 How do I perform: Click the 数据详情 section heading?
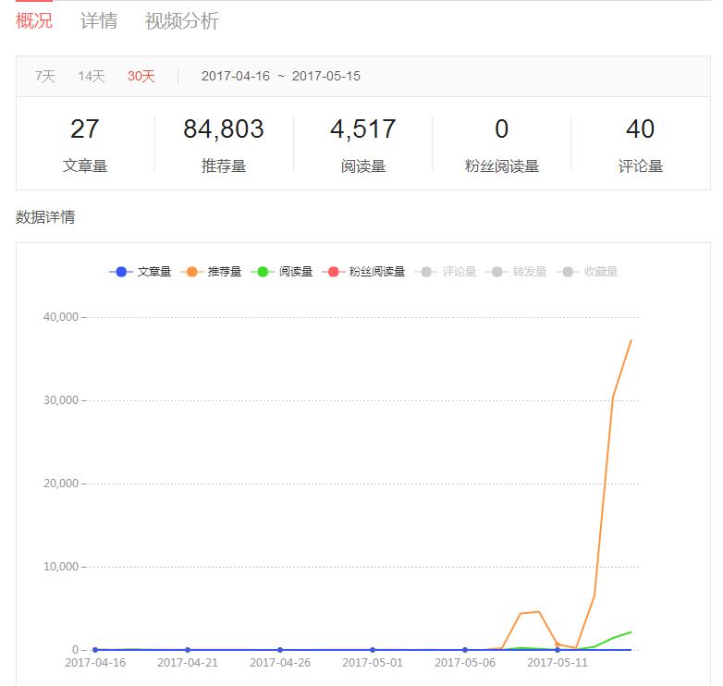point(45,216)
